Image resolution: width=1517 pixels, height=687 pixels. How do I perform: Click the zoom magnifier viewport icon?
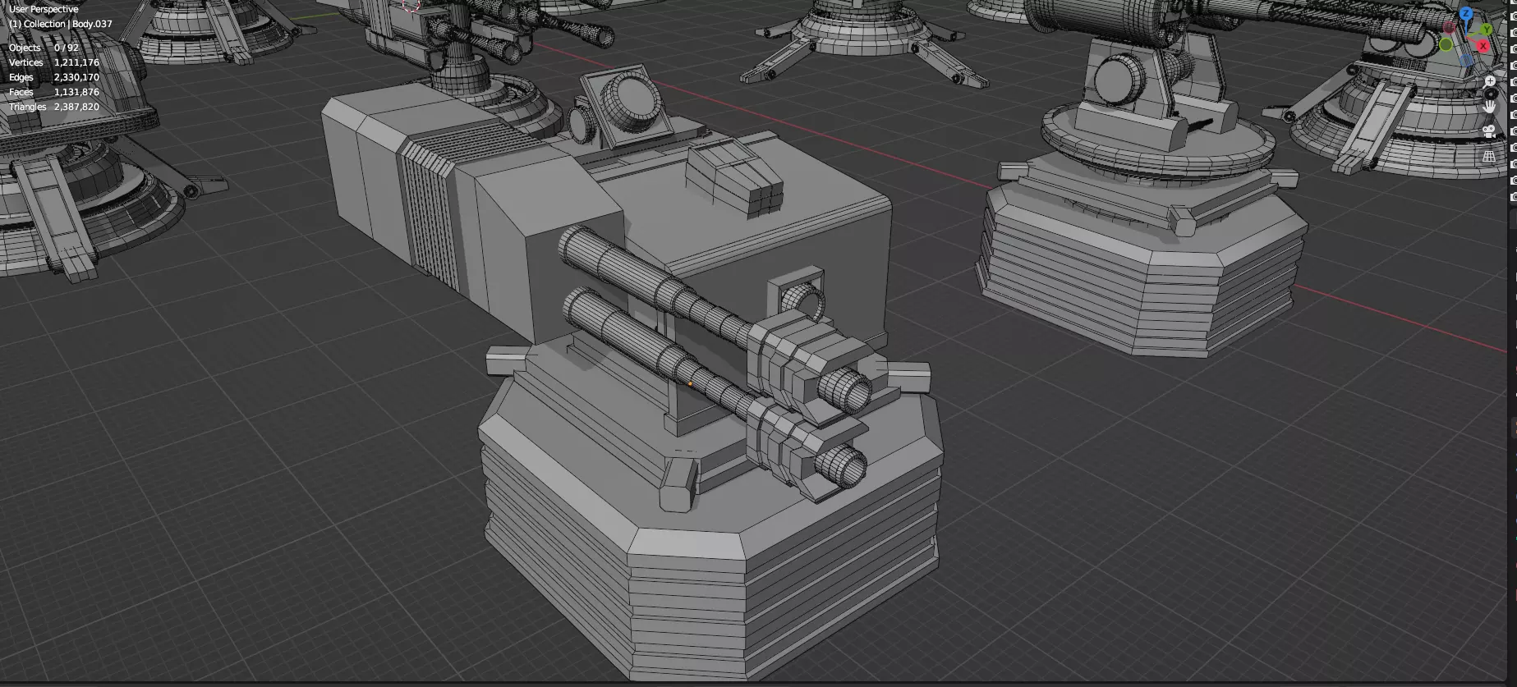[1489, 82]
